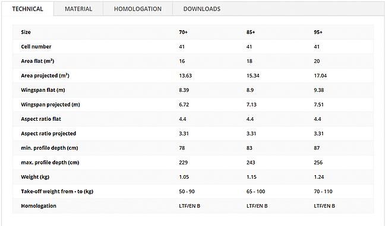Click projected wingspan value 6.72
Image resolution: width=386 pixels, height=226 pixels.
(184, 104)
